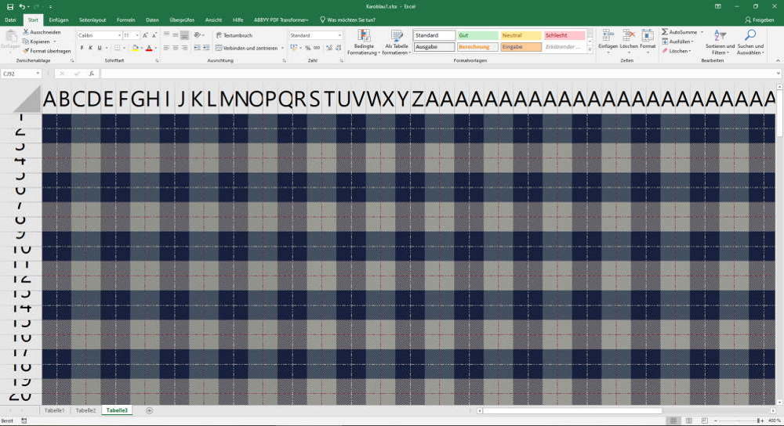This screenshot has width=784, height=426.
Task: Decrease indent
Action: point(197,48)
